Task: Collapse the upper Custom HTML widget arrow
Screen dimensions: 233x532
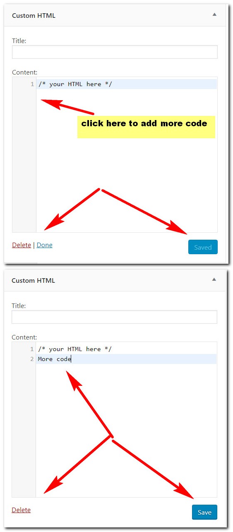Action: [214, 14]
